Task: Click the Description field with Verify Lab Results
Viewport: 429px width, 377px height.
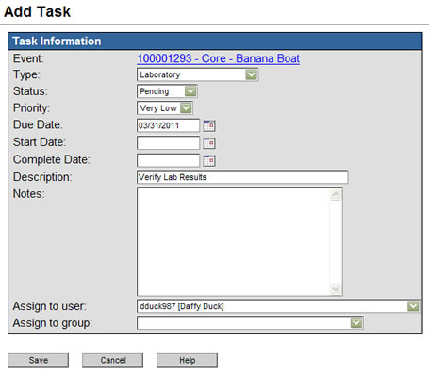Action: pos(242,177)
